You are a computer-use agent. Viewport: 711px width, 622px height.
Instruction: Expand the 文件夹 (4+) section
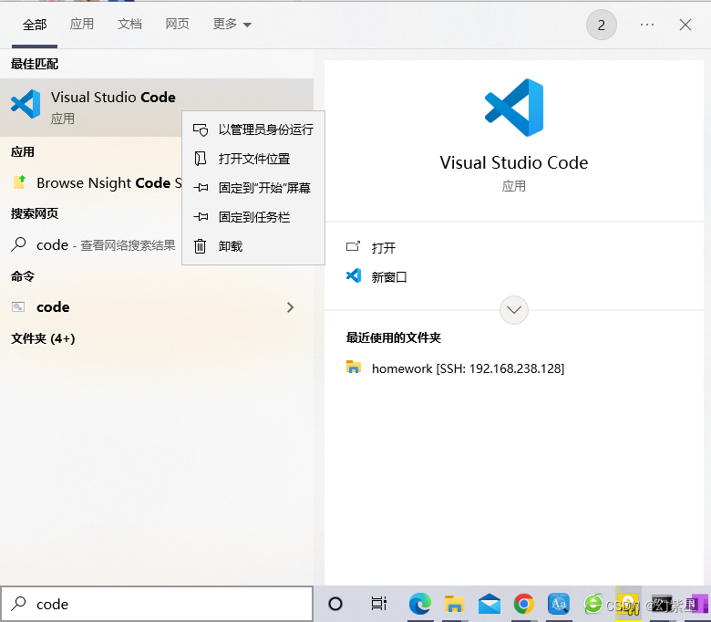[43, 338]
